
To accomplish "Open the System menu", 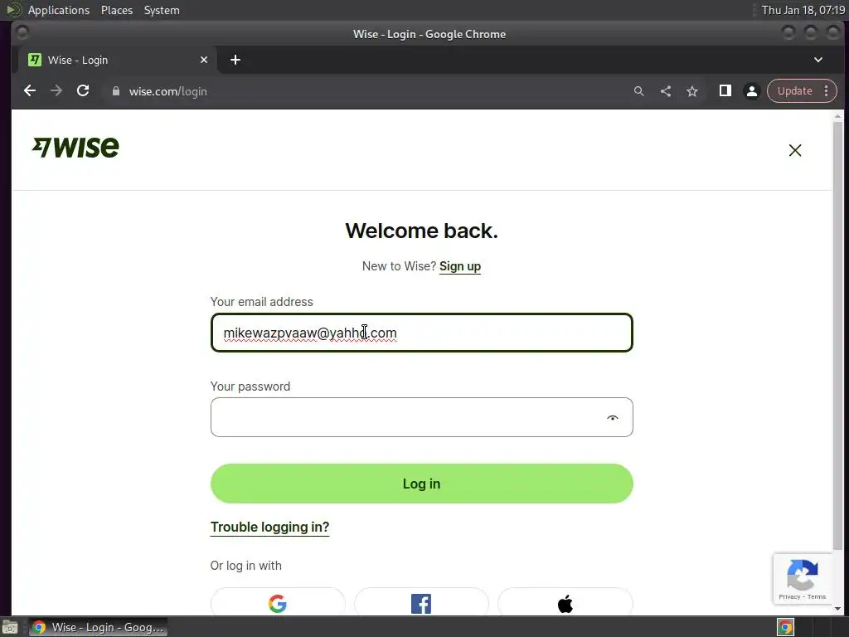I will (162, 10).
